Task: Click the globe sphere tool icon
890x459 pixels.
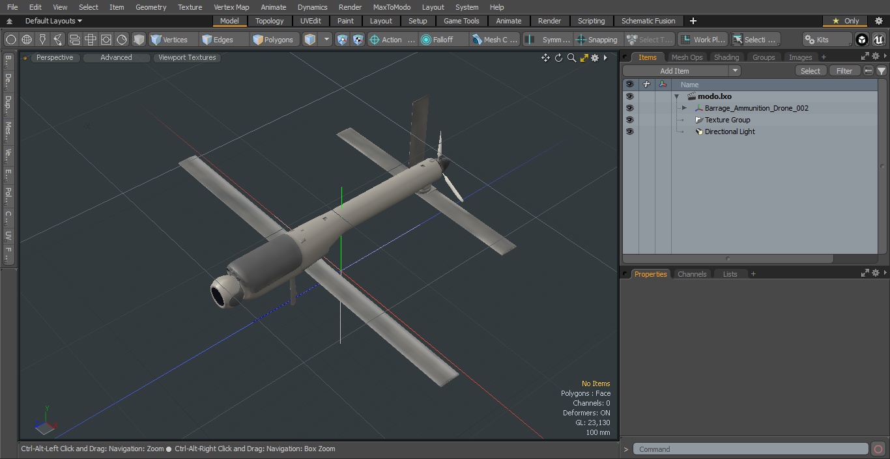Action: click(x=27, y=40)
